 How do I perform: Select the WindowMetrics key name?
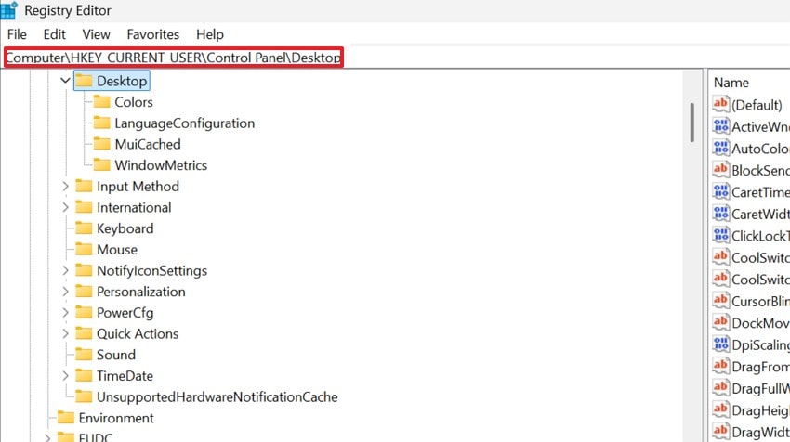pos(161,165)
